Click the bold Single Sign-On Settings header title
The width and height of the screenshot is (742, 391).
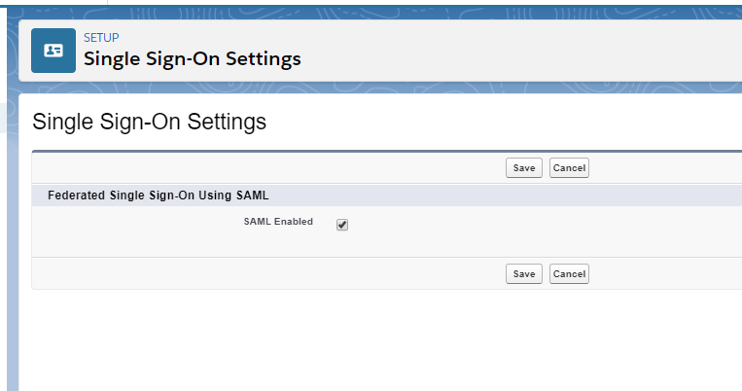point(192,58)
